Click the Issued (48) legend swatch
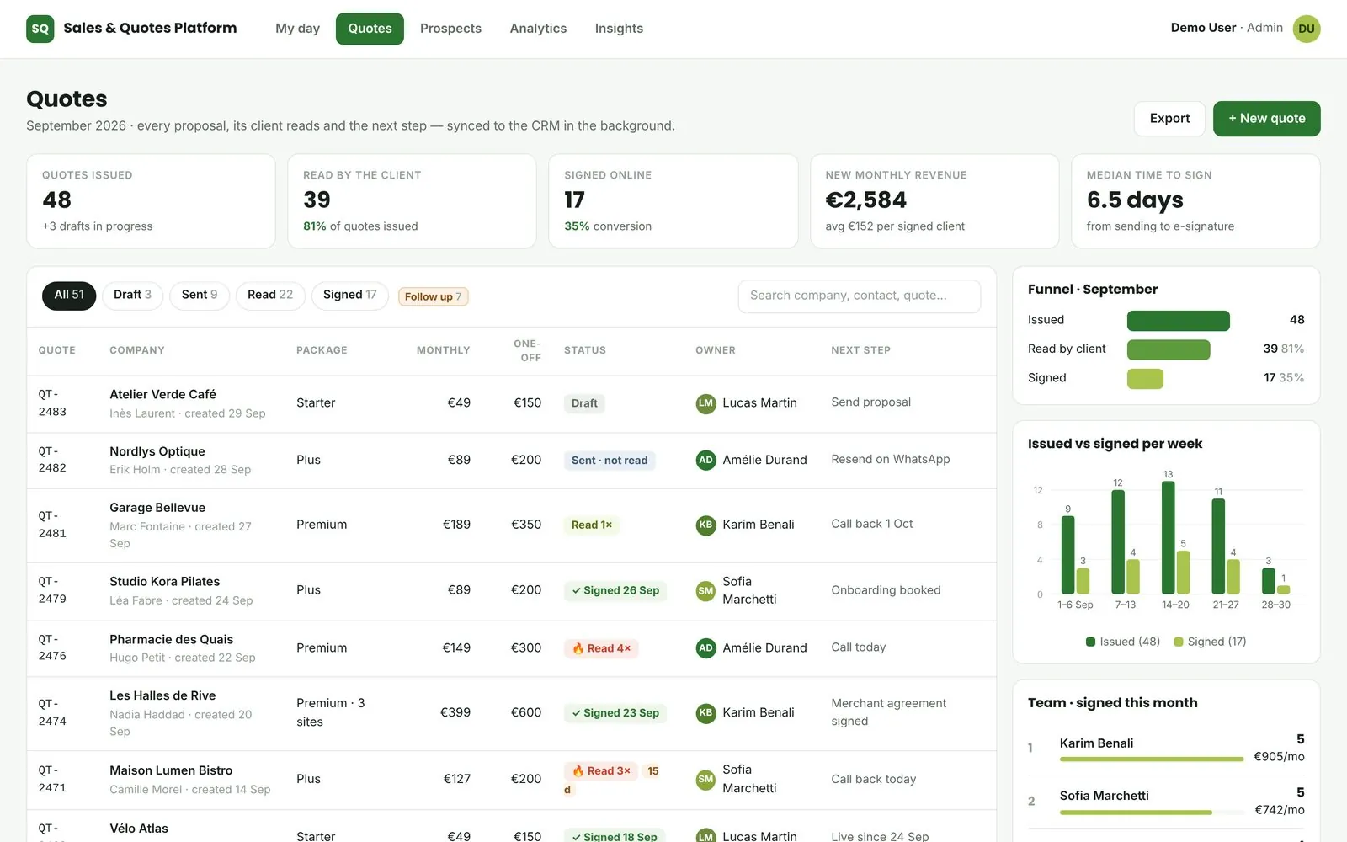Screen dimensions: 1347x842 point(1091,642)
